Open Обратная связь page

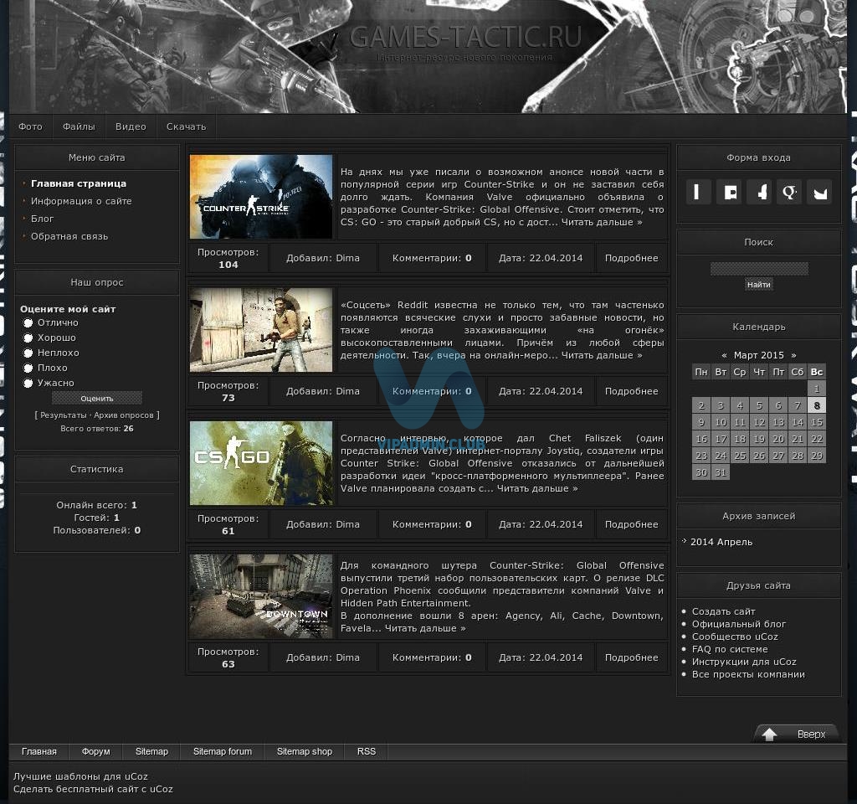[x=69, y=236]
